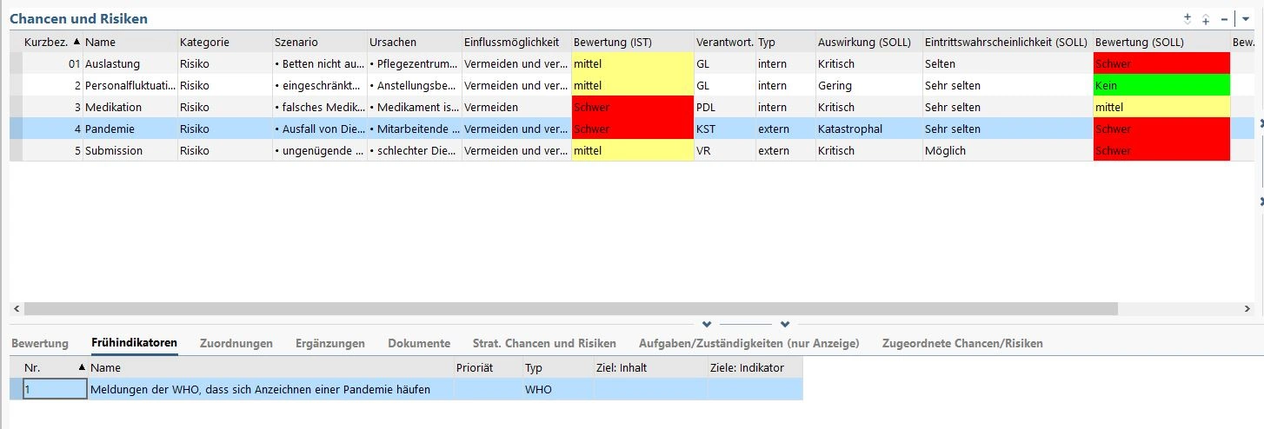Click the Nr. field containing 1
Viewport: 1264px width, 429px height.
coord(55,390)
